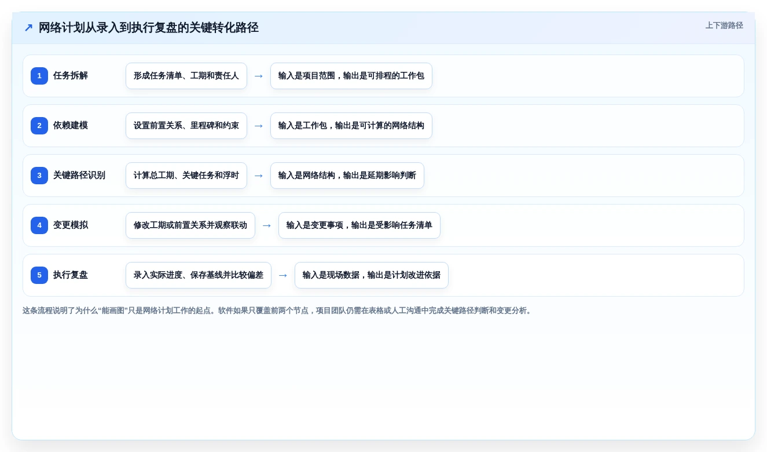
Task: Open the 录入实际进度、保存基线并比较偏差 box
Action: (199, 275)
